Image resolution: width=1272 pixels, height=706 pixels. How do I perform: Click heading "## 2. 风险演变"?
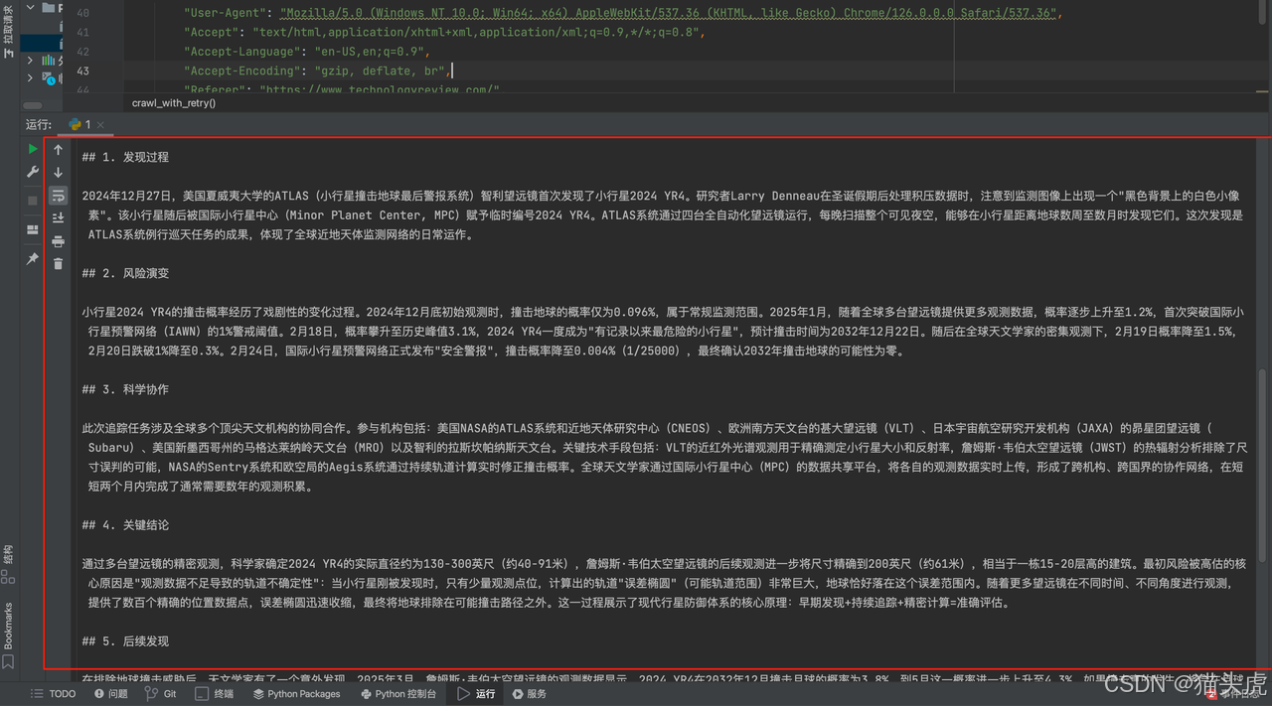(125, 273)
